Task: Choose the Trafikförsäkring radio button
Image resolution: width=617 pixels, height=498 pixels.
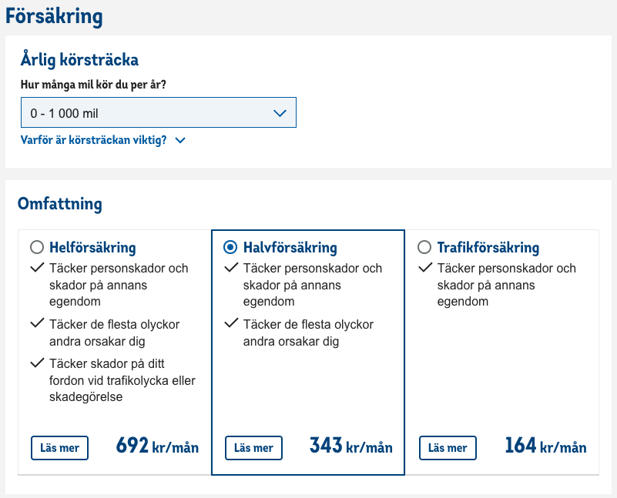Action: click(424, 248)
